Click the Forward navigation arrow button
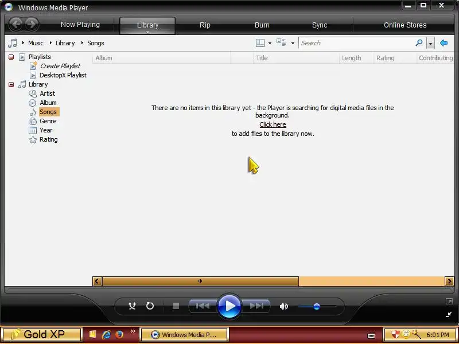Viewport: 459px width, 344px height. pyautogui.click(x=32, y=24)
